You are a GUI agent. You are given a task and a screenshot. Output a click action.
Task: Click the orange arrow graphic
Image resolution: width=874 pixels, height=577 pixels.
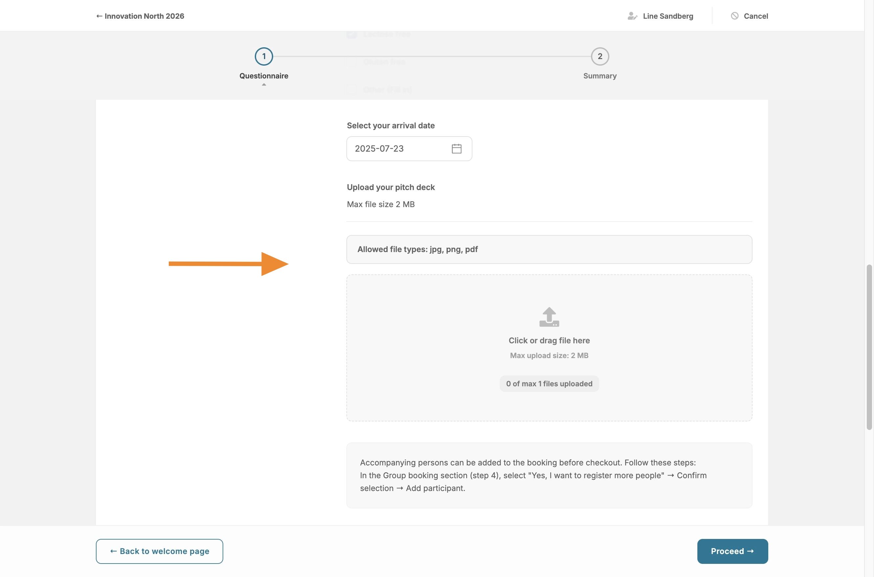pos(228,264)
